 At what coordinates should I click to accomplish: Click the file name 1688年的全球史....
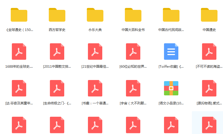[19, 67]
